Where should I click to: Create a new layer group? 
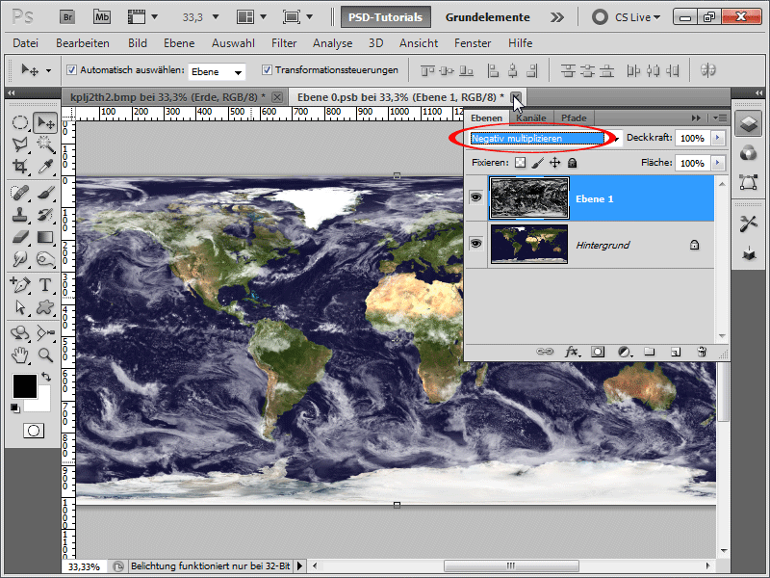coord(649,352)
